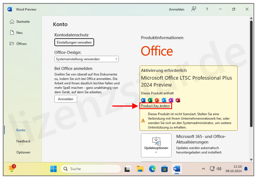The height and width of the screenshot is (179, 257).
Task: Click the Outlook product icon
Action: (164, 100)
